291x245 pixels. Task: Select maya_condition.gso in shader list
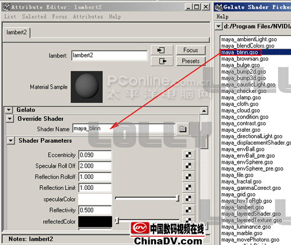pos(245,117)
